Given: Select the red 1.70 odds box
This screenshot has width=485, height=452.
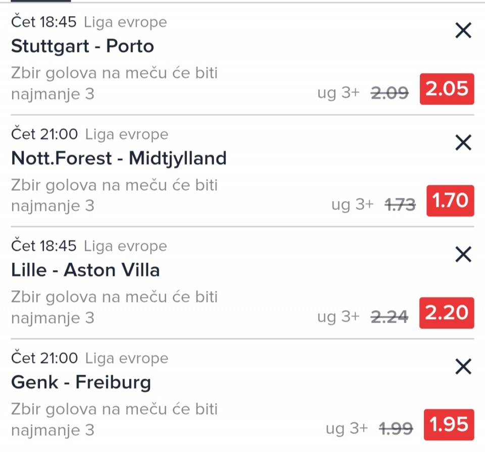Looking at the screenshot, I should coord(450,201).
